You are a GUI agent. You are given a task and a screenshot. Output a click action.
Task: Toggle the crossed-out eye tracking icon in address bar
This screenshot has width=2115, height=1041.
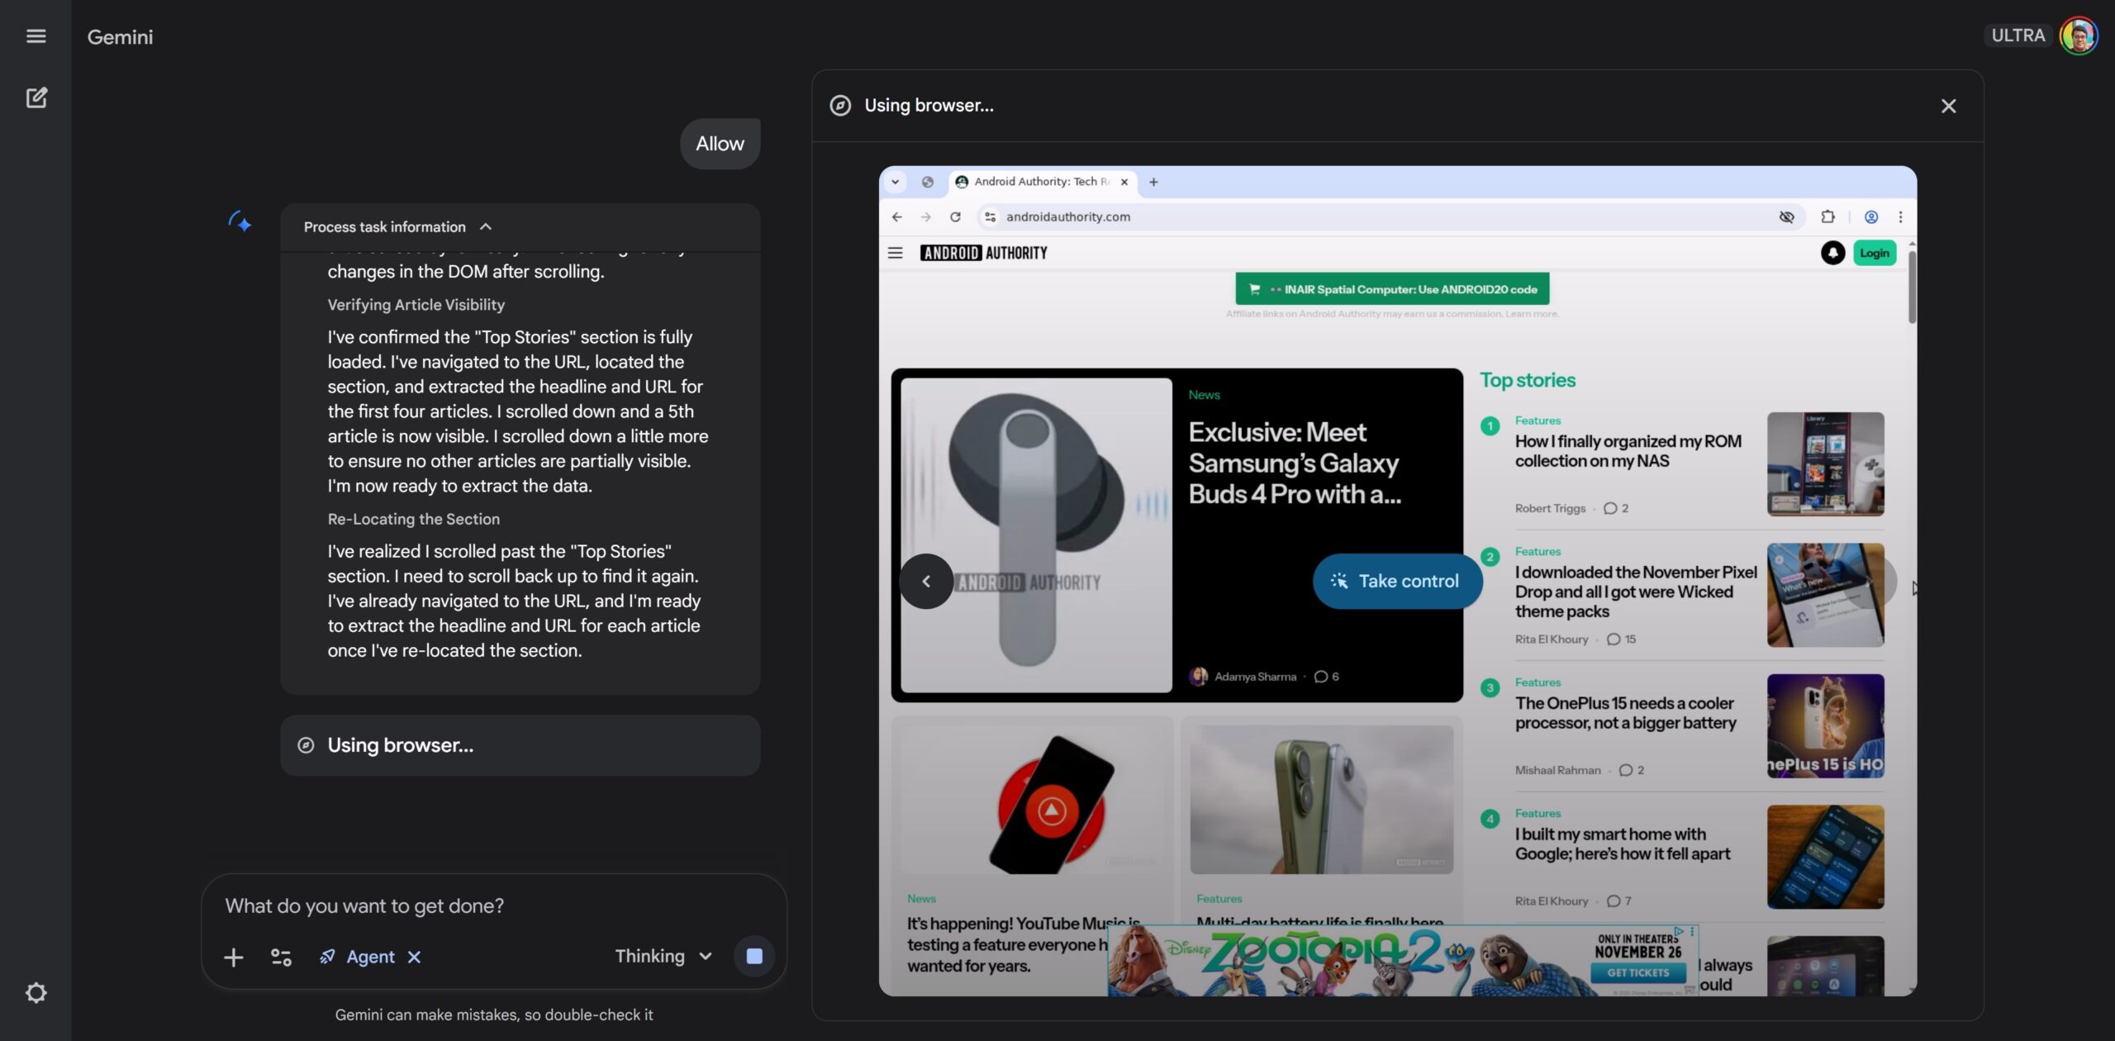[1786, 216]
